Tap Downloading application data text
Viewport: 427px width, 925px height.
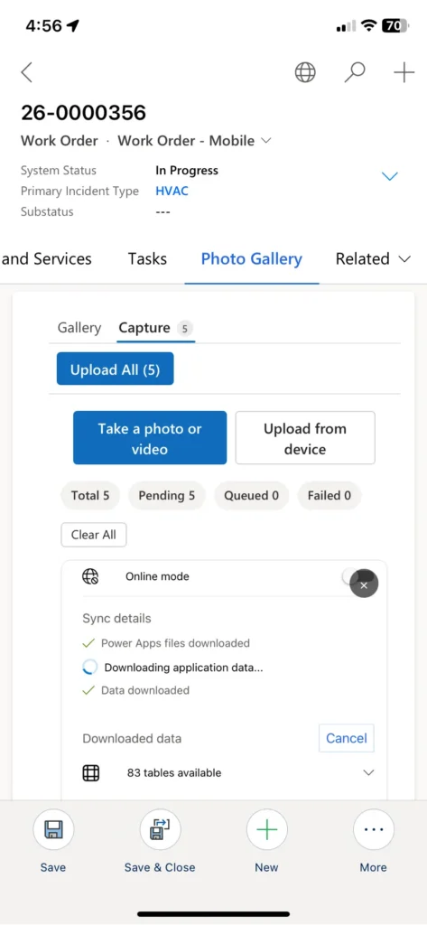coord(183,668)
